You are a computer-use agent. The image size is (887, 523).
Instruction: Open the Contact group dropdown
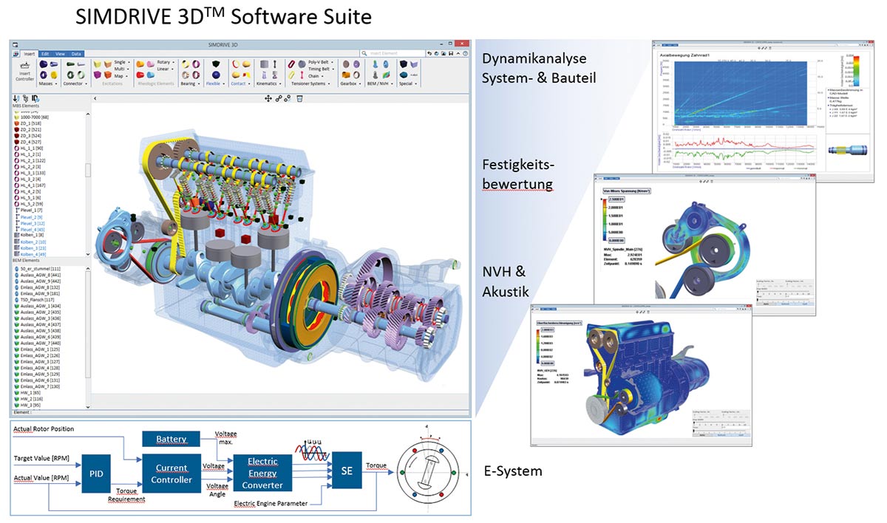241,83
